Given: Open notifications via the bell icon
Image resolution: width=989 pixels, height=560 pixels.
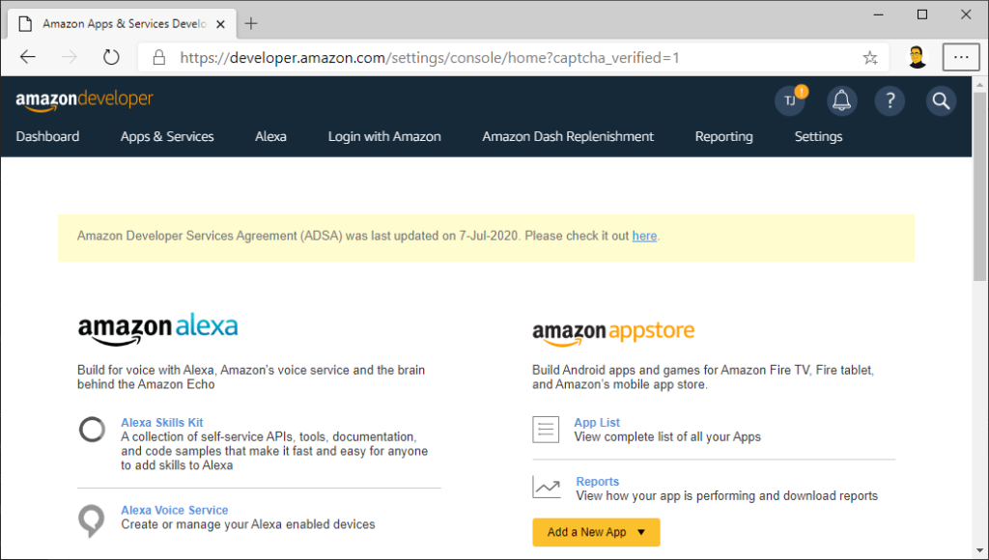Looking at the screenshot, I should pyautogui.click(x=841, y=100).
